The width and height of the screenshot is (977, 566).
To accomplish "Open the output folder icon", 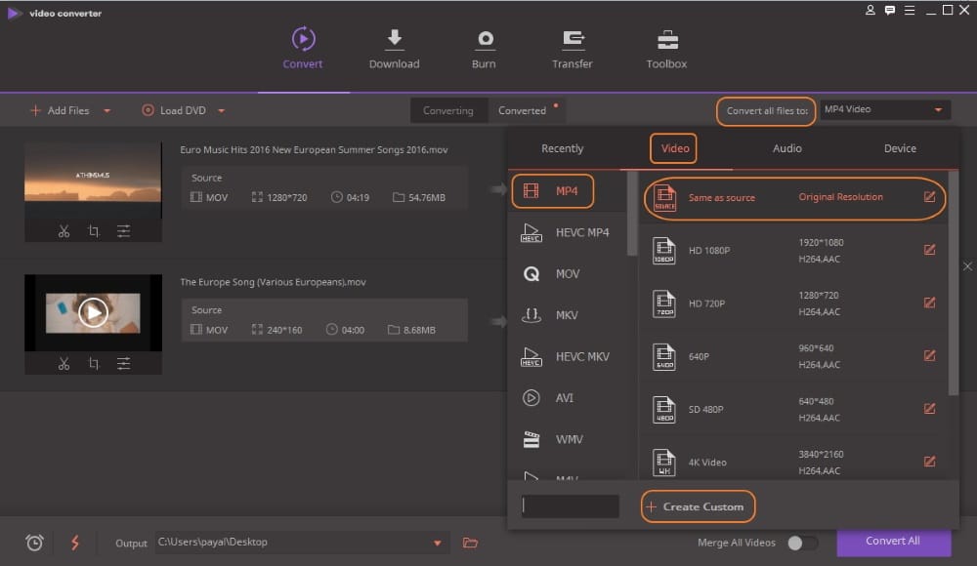I will 470,543.
